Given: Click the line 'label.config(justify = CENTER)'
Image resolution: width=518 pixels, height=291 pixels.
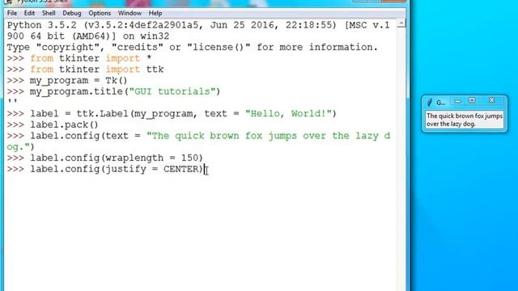Looking at the screenshot, I should (x=117, y=169).
